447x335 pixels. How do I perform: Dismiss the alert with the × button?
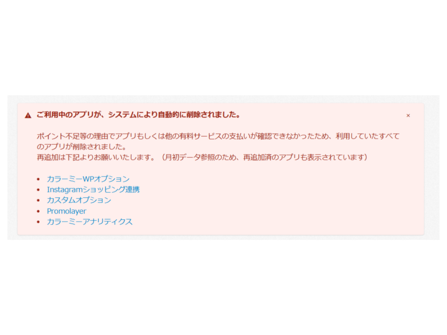[x=408, y=115]
